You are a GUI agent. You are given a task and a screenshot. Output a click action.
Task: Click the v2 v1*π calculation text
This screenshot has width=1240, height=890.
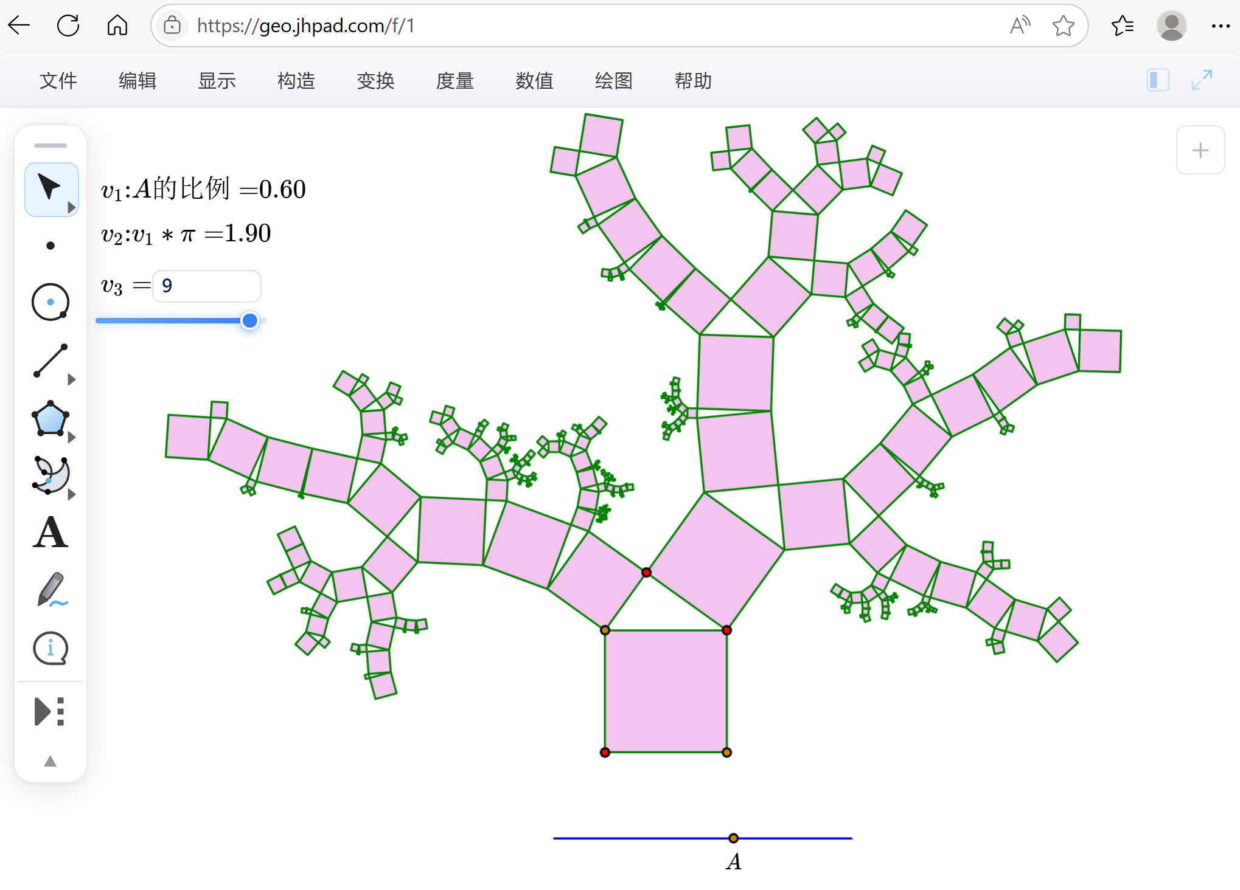coord(186,233)
